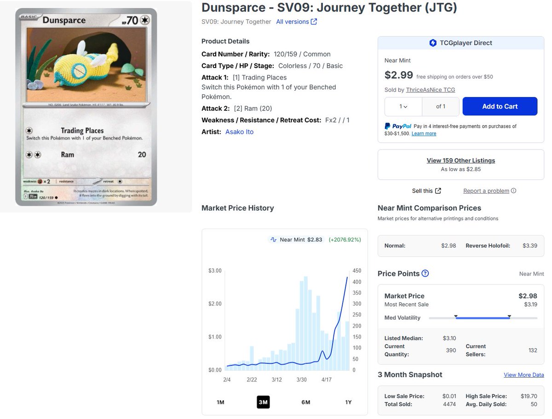The image size is (552, 419).
Task: Open seller ThriceAsNice TCG link
Action: point(431,90)
